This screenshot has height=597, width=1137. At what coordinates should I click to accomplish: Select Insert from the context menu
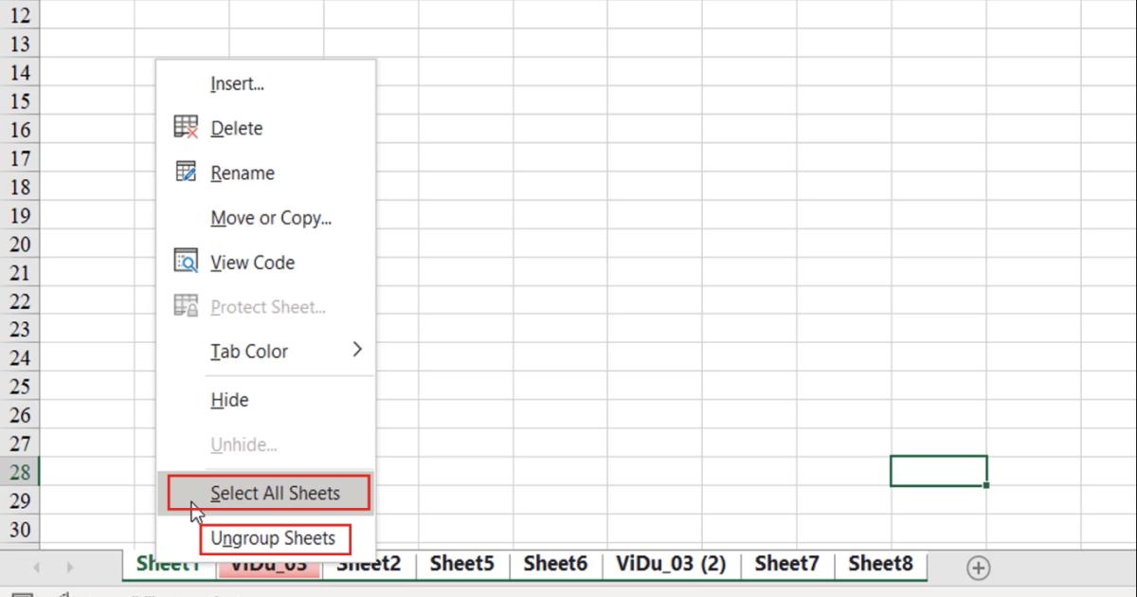click(x=237, y=83)
